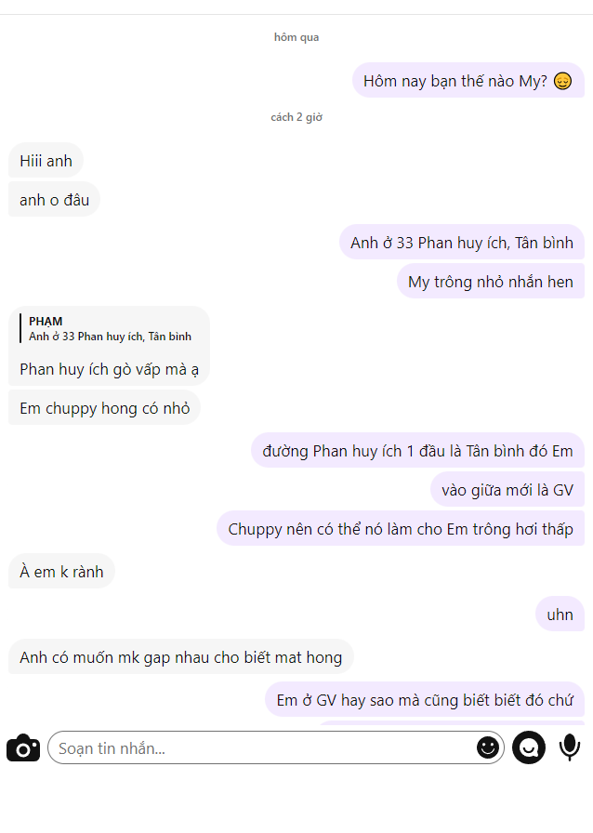Select the 'Hiii anh' message bubble
The height and width of the screenshot is (833, 593).
[46, 161]
